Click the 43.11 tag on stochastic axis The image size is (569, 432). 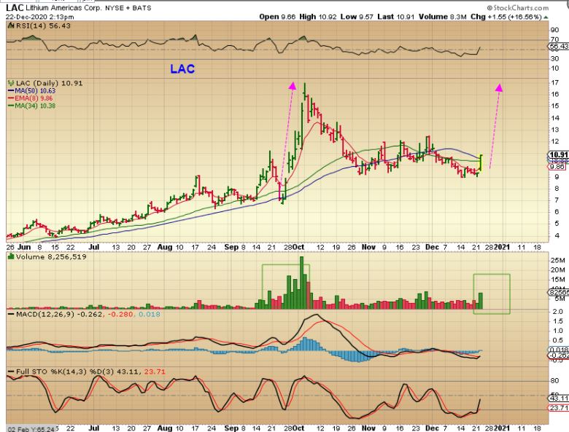click(x=559, y=398)
